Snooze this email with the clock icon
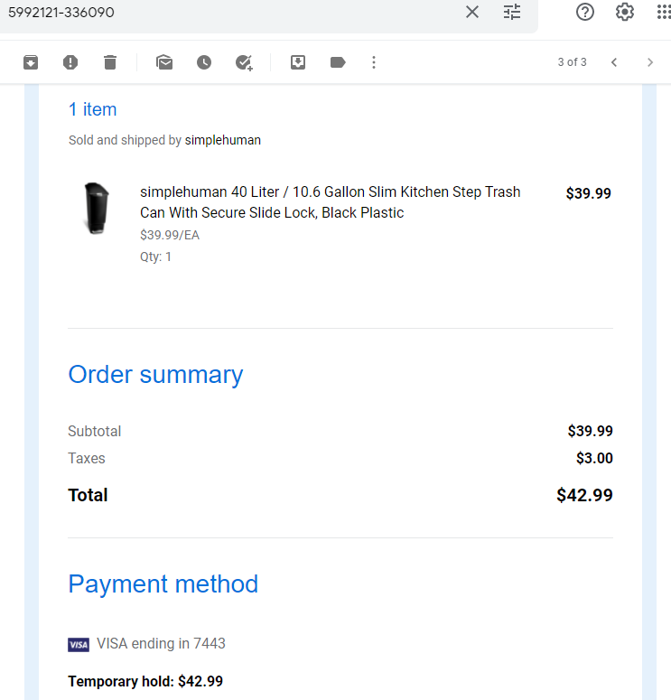Viewport: 671px width, 700px height. click(x=204, y=62)
